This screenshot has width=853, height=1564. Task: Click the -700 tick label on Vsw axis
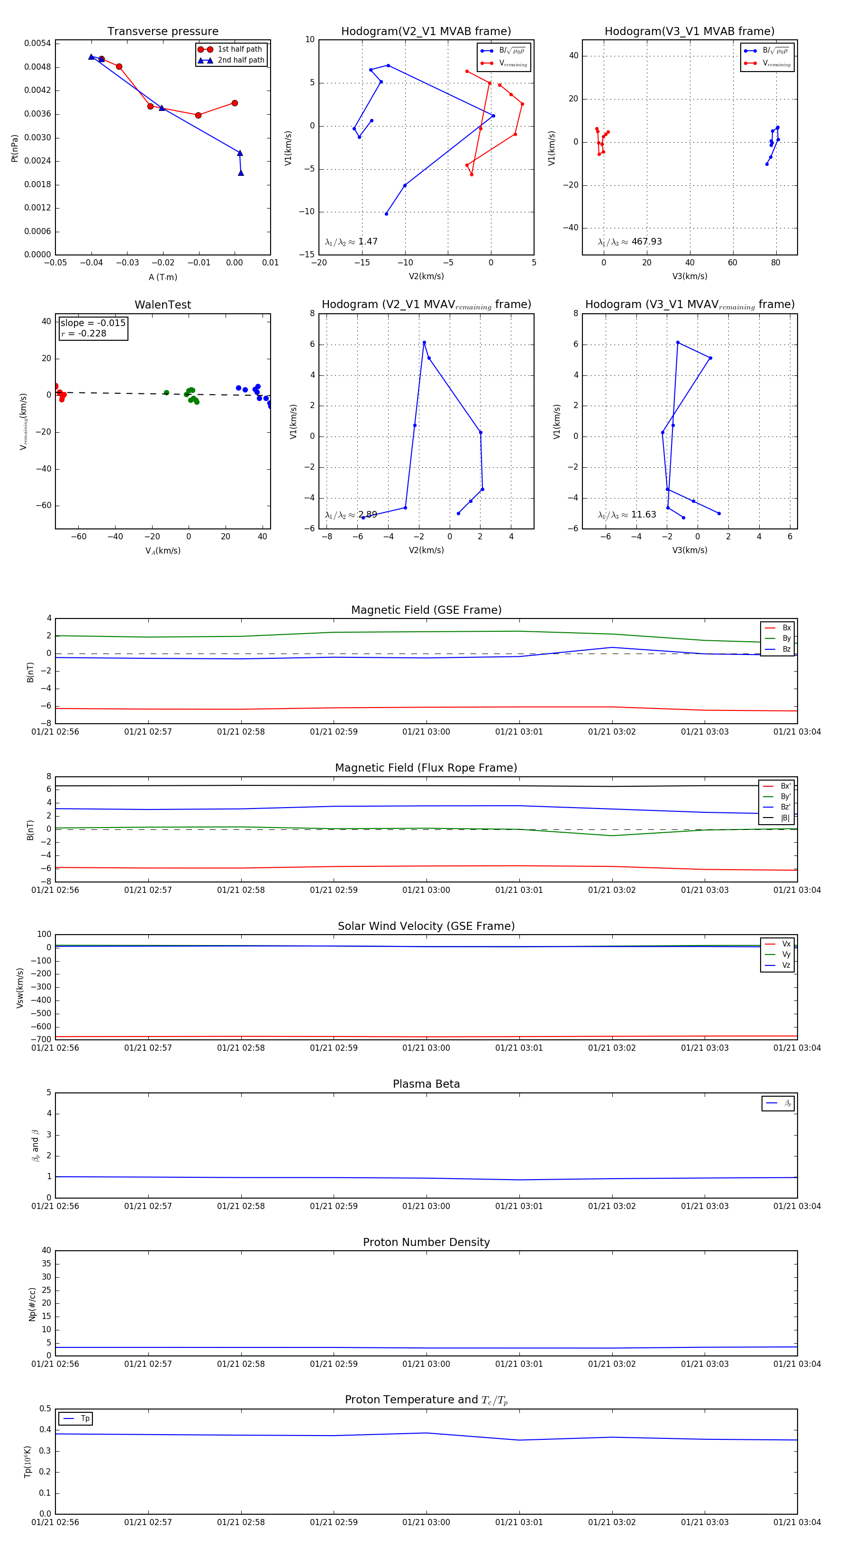41,1039
